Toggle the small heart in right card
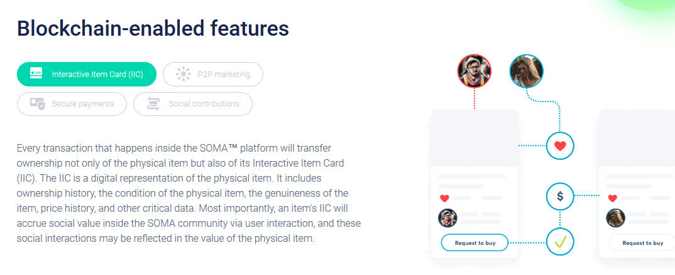Viewport: 675px width, 275px height. pos(613,199)
